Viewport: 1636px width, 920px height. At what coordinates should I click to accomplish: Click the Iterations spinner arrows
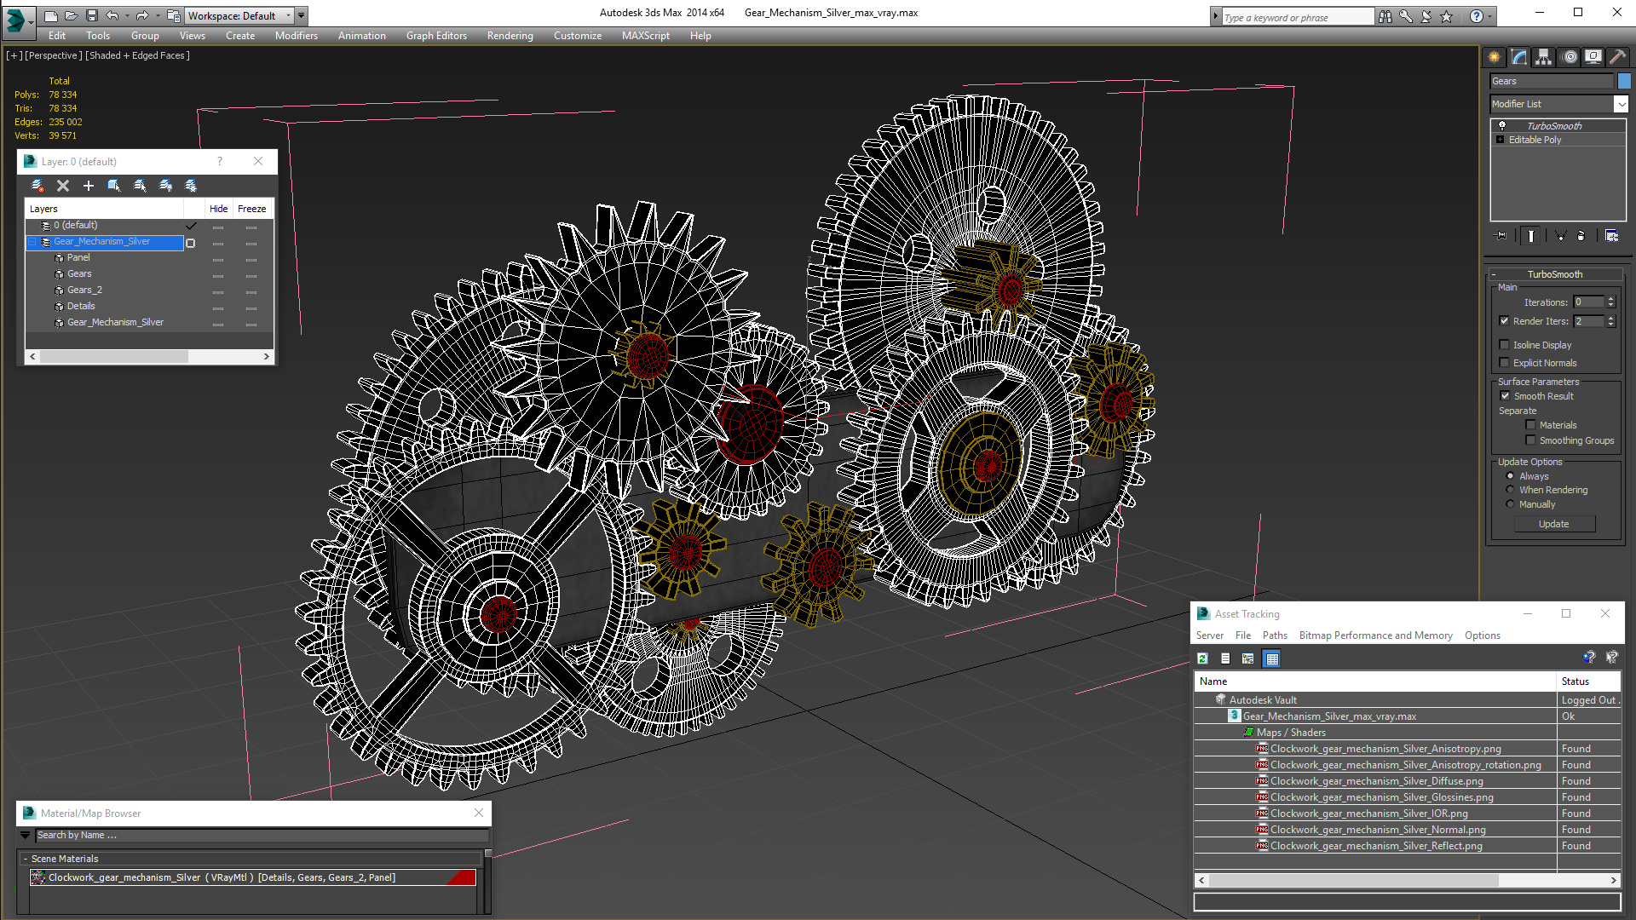pyautogui.click(x=1610, y=302)
